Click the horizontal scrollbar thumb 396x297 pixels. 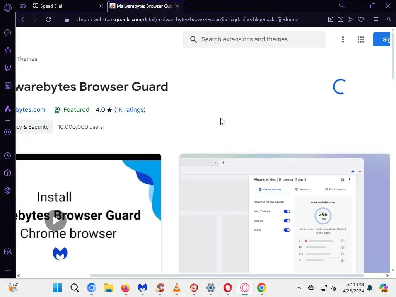click(x=227, y=275)
